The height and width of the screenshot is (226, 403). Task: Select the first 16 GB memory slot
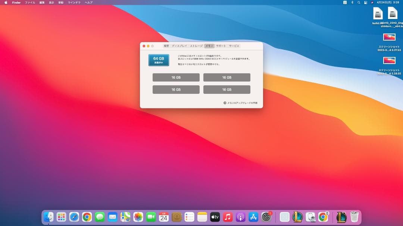tap(176, 77)
